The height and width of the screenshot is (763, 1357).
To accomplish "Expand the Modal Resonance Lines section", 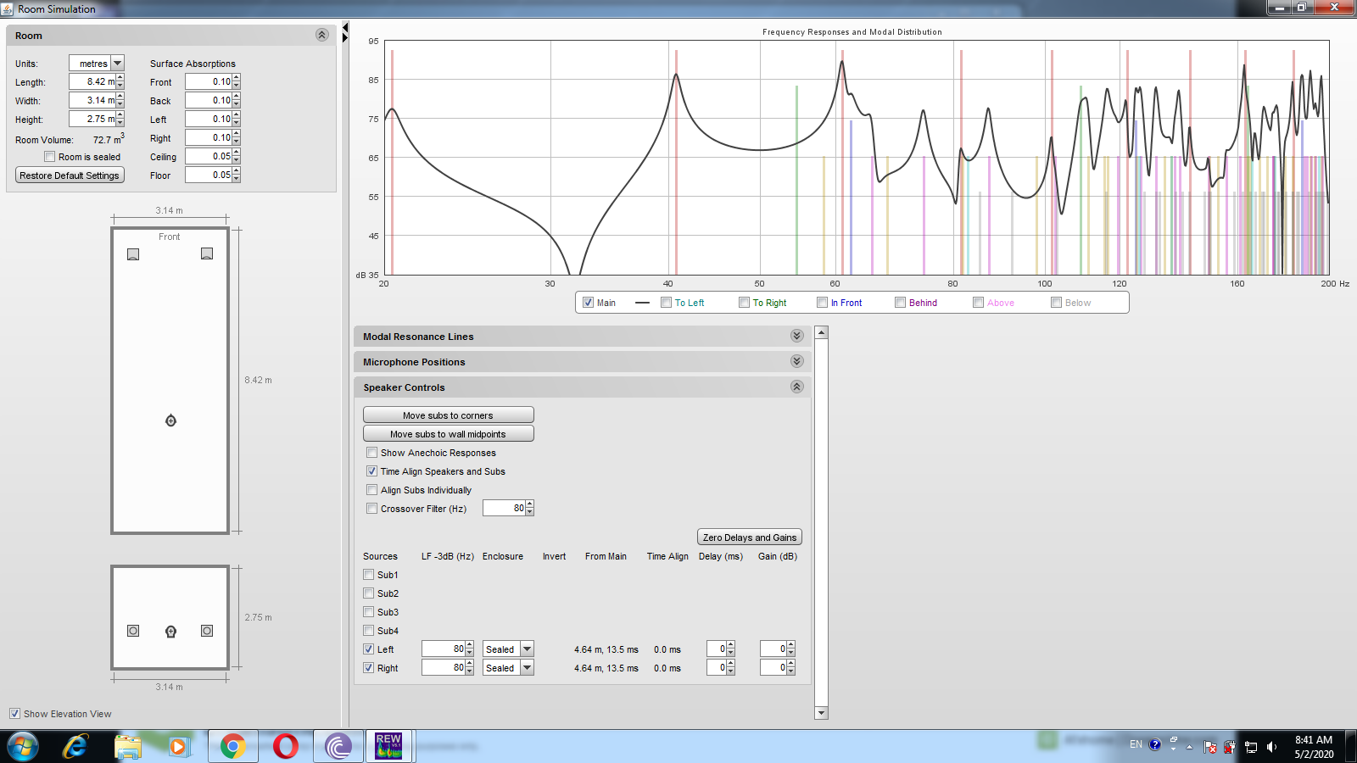I will (x=796, y=336).
